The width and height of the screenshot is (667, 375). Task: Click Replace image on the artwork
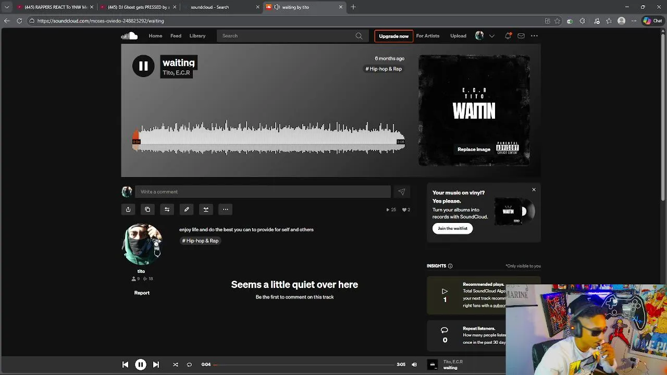tap(474, 149)
